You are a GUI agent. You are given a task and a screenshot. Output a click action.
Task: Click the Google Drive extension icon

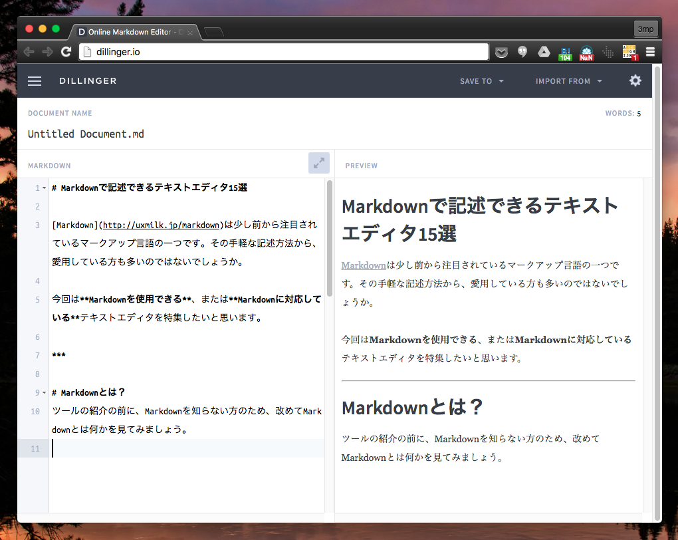544,52
